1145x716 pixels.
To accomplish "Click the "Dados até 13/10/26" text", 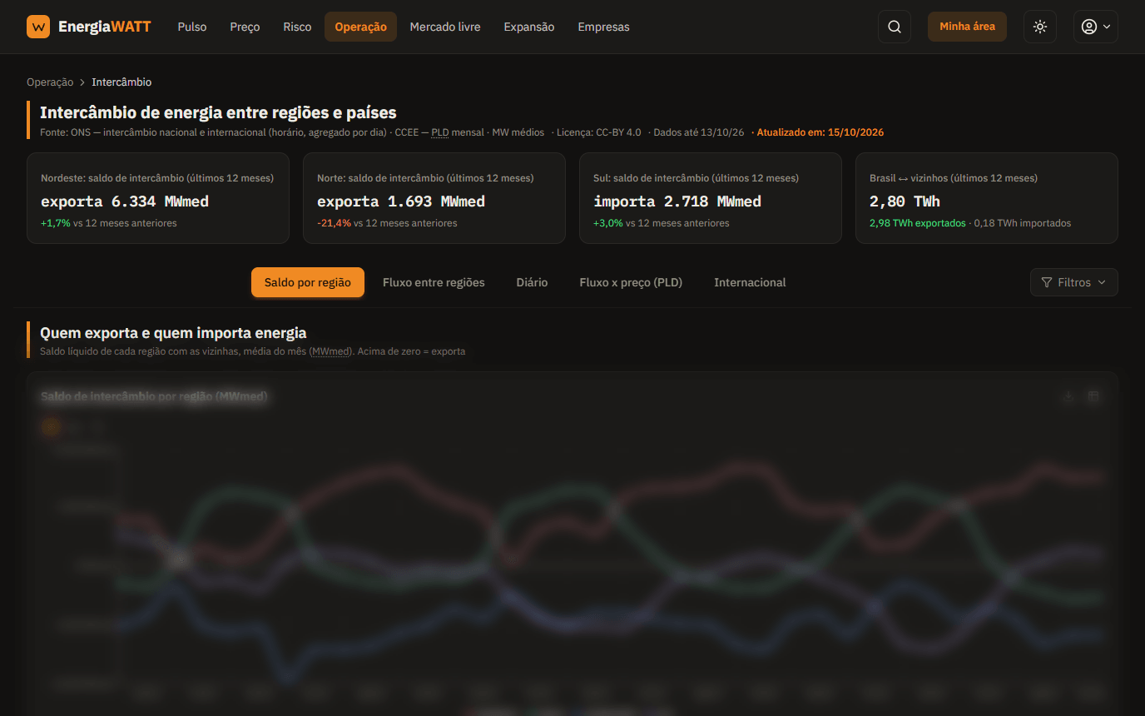I will click(699, 132).
